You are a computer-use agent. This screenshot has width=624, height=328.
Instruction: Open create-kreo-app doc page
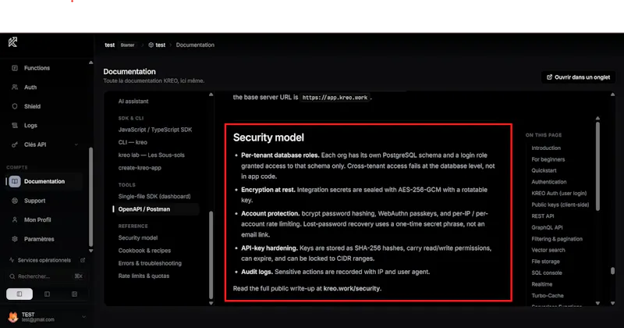point(140,168)
